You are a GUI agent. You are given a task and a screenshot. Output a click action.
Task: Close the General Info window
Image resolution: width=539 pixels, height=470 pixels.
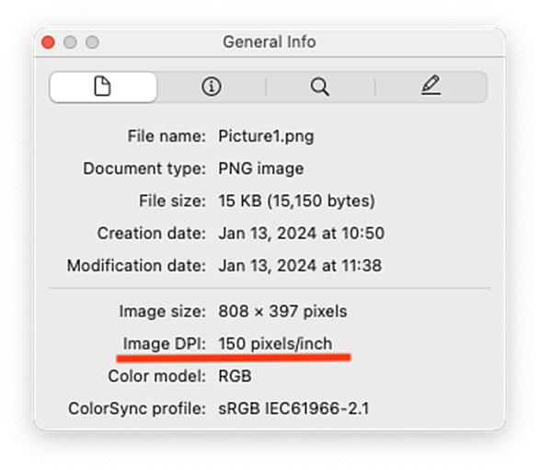(x=48, y=42)
